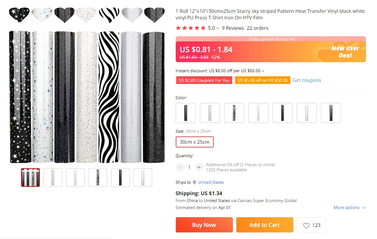Click the Buy Now button
Viewport: 377px width, 239px height.
pos(204,225)
